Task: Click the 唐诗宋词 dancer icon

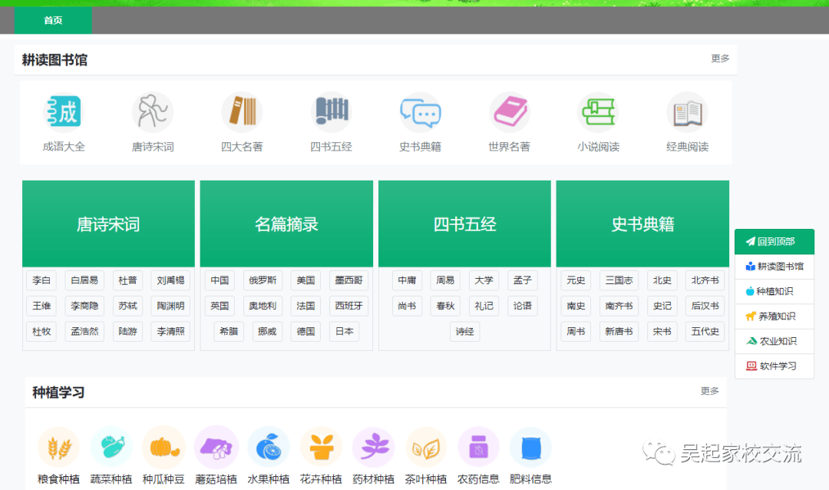Action: (153, 113)
